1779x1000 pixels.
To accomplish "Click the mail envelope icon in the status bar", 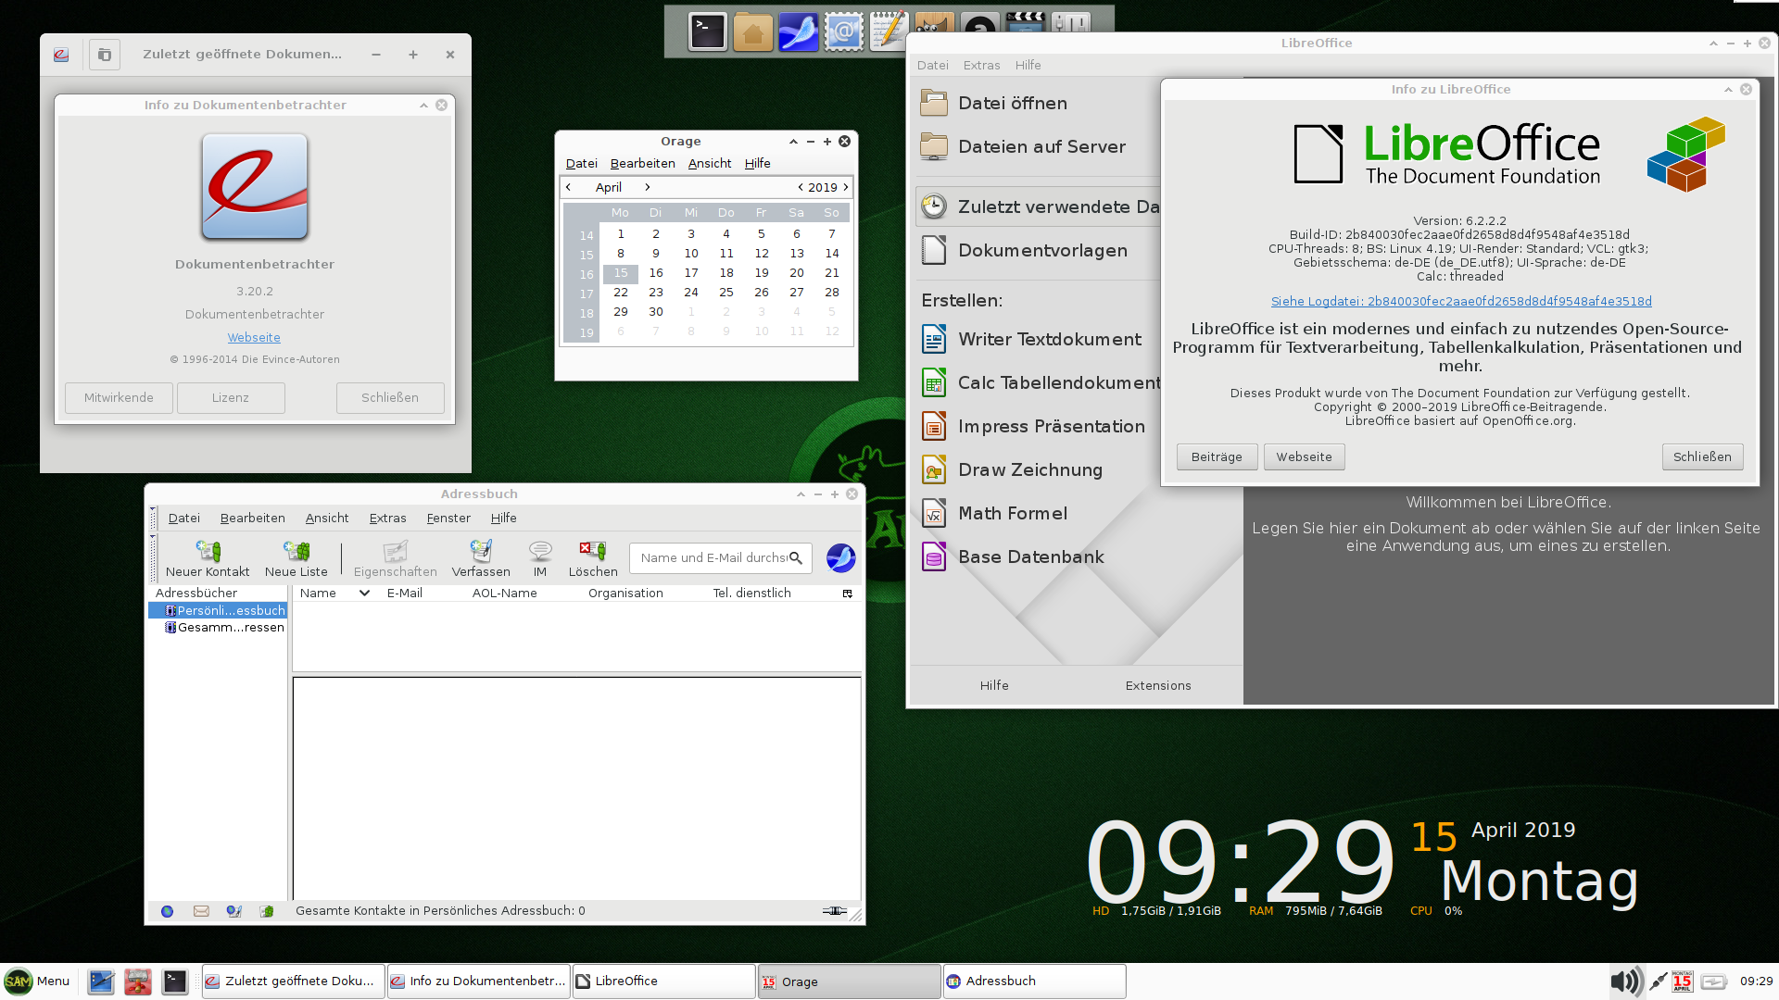I will click(201, 911).
